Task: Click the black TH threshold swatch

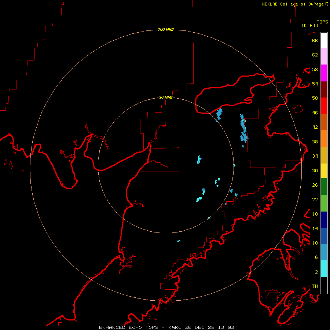Action: [x=324, y=285]
